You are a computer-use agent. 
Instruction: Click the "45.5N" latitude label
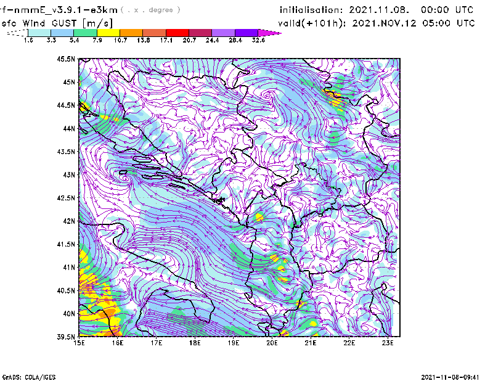pos(66,59)
